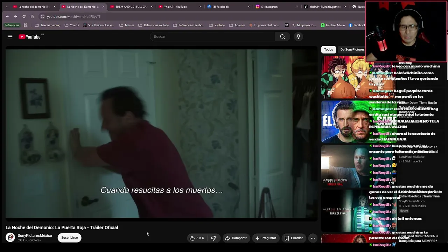The width and height of the screenshot is (448, 252).
Task: View site information icon in address bar
Action: tap(42, 16)
